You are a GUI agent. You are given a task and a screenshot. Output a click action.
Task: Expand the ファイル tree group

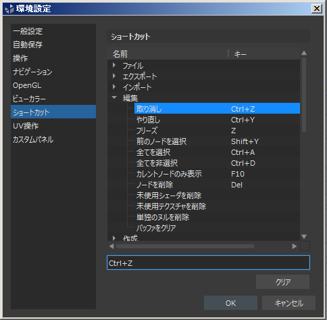click(x=114, y=66)
